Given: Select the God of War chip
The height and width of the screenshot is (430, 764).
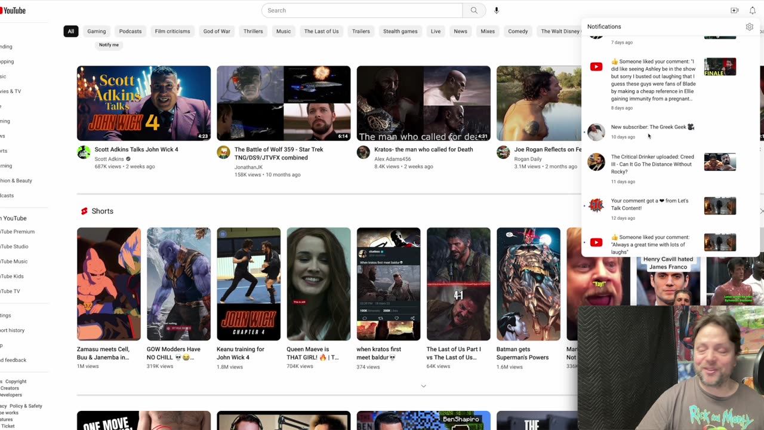Looking at the screenshot, I should pyautogui.click(x=217, y=31).
